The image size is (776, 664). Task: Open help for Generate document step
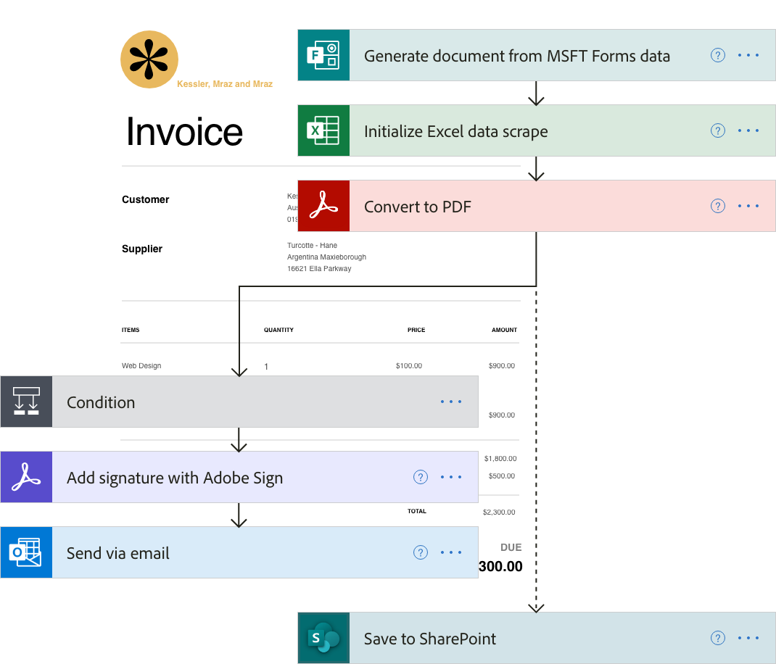pyautogui.click(x=718, y=55)
